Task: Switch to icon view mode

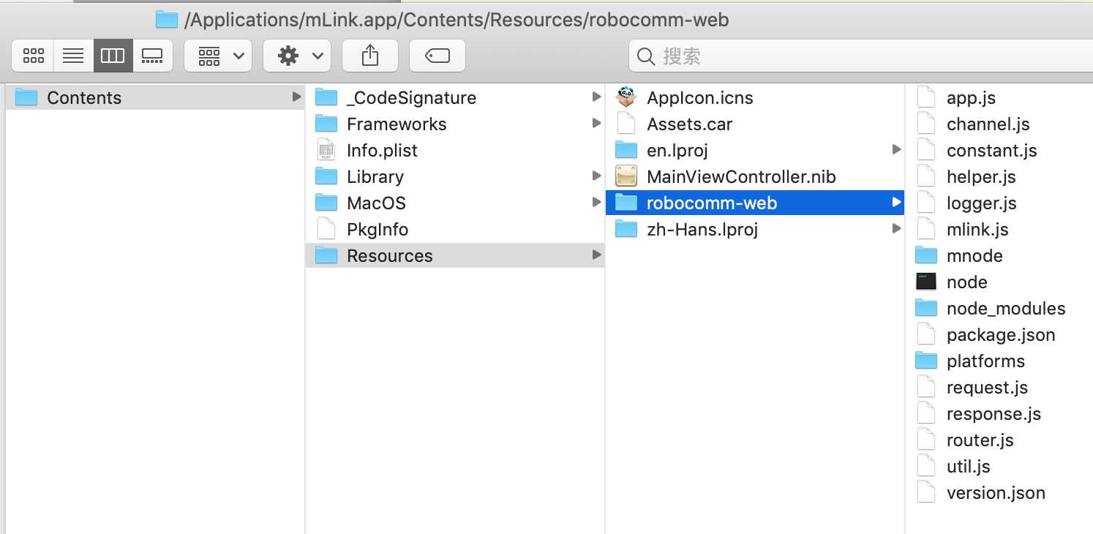Action: coord(33,56)
